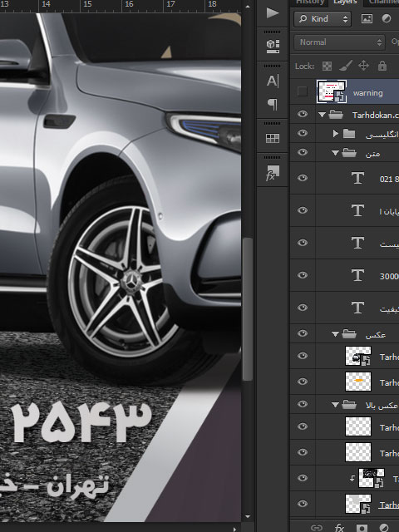Open the Character panel icon
This screenshot has width=399, height=532.
point(273,81)
